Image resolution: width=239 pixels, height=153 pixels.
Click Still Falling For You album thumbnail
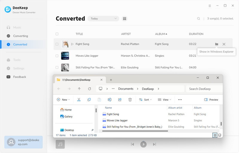coord(65,68)
